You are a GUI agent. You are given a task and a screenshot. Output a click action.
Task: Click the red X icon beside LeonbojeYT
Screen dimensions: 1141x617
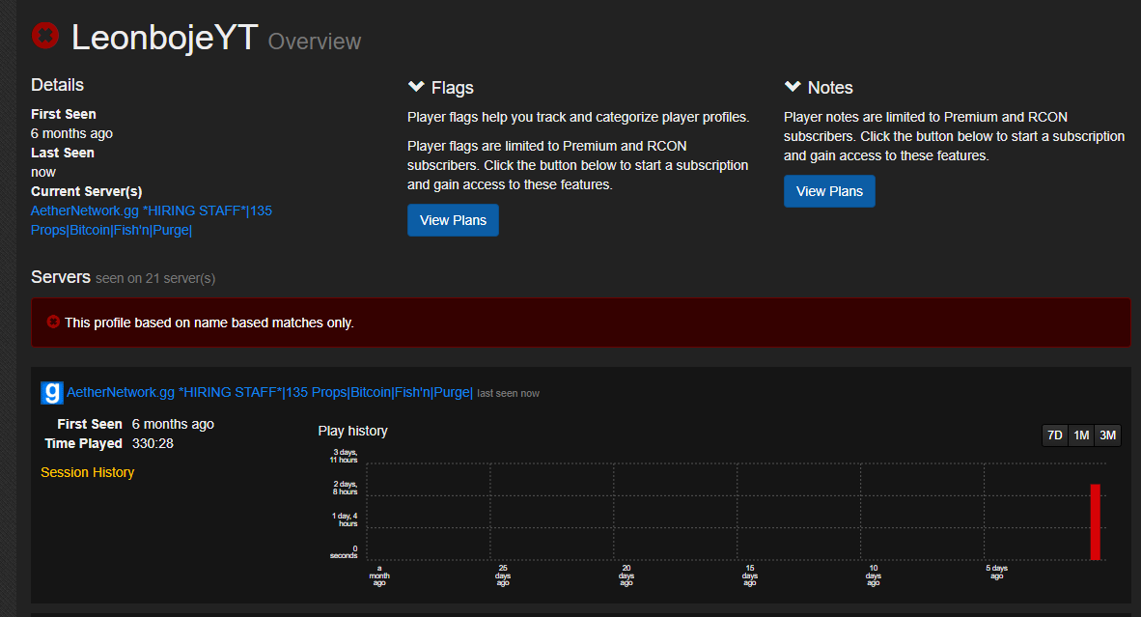tap(45, 35)
